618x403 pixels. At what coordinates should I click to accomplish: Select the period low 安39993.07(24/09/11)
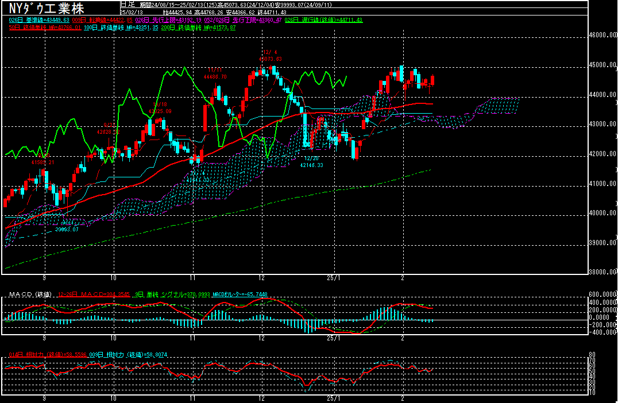[304, 5]
